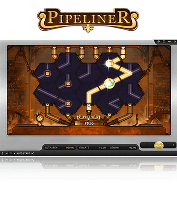The image size is (177, 199).
Task: Click the small Pipeliner plate above the meter
Action: coord(88,117)
